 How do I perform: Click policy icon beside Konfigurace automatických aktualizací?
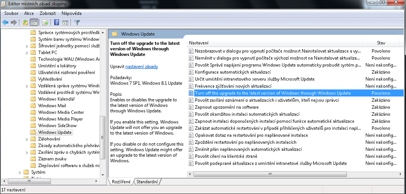tap(191, 72)
